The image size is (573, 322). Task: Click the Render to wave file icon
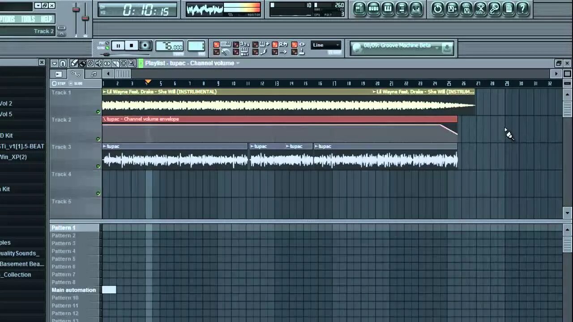click(x=466, y=8)
